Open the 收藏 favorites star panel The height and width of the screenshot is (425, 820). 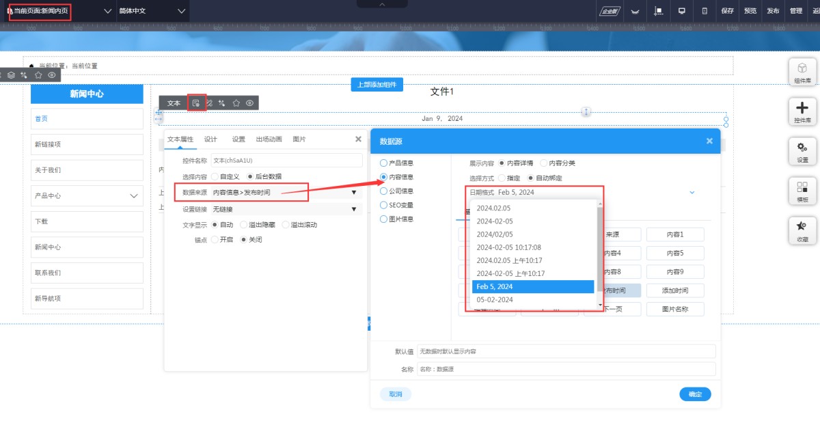click(x=802, y=231)
